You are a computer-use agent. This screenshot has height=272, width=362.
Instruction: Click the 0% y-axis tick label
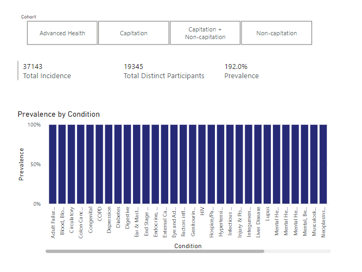coord(37,204)
